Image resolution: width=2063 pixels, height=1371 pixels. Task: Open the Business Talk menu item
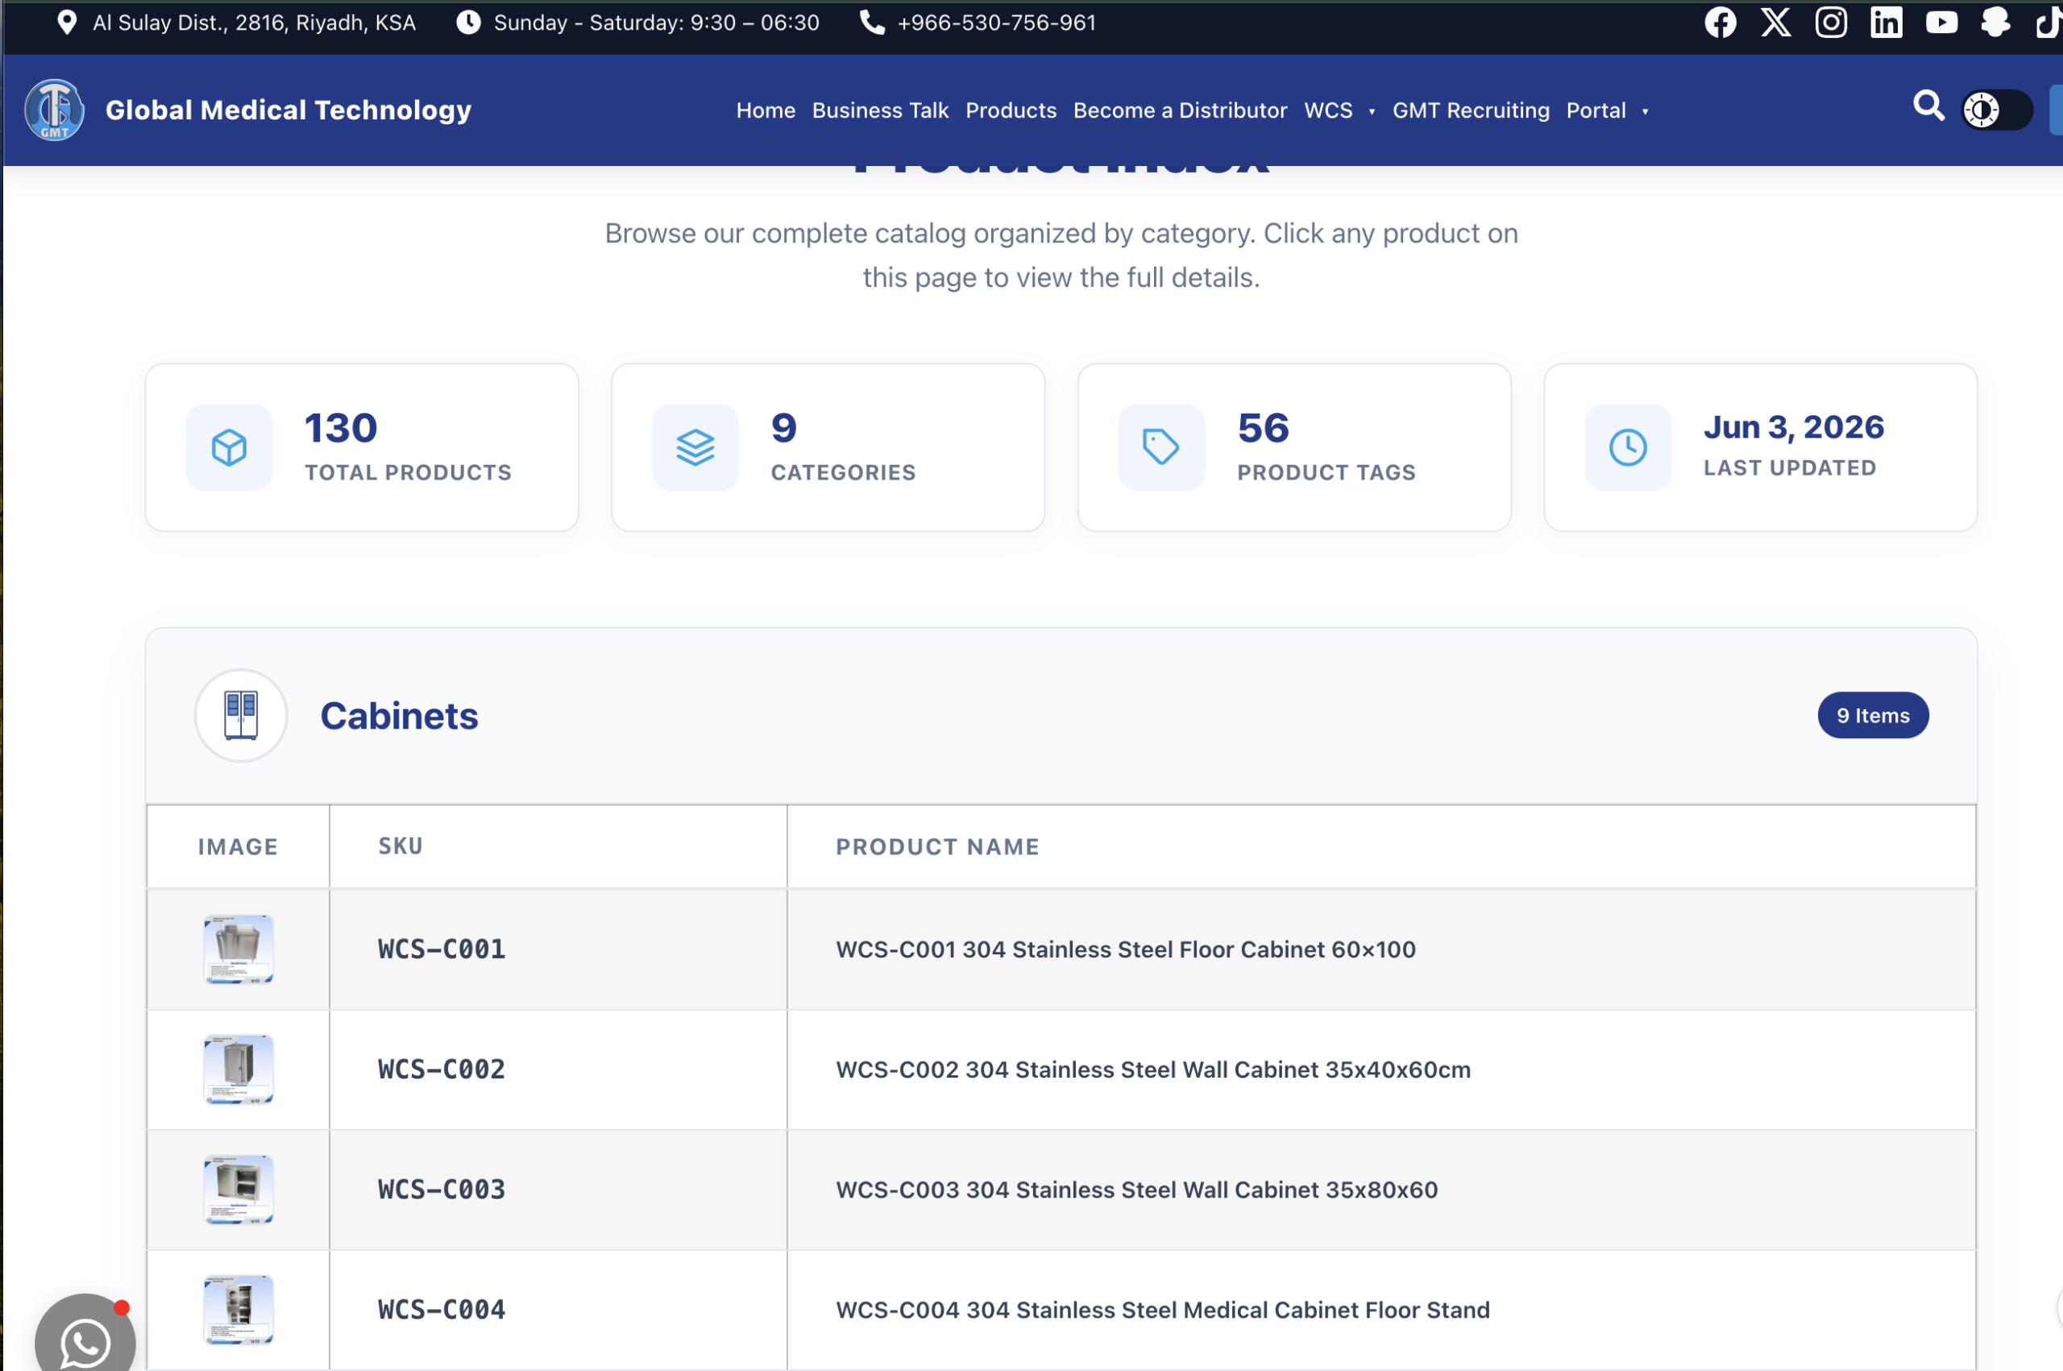(880, 111)
